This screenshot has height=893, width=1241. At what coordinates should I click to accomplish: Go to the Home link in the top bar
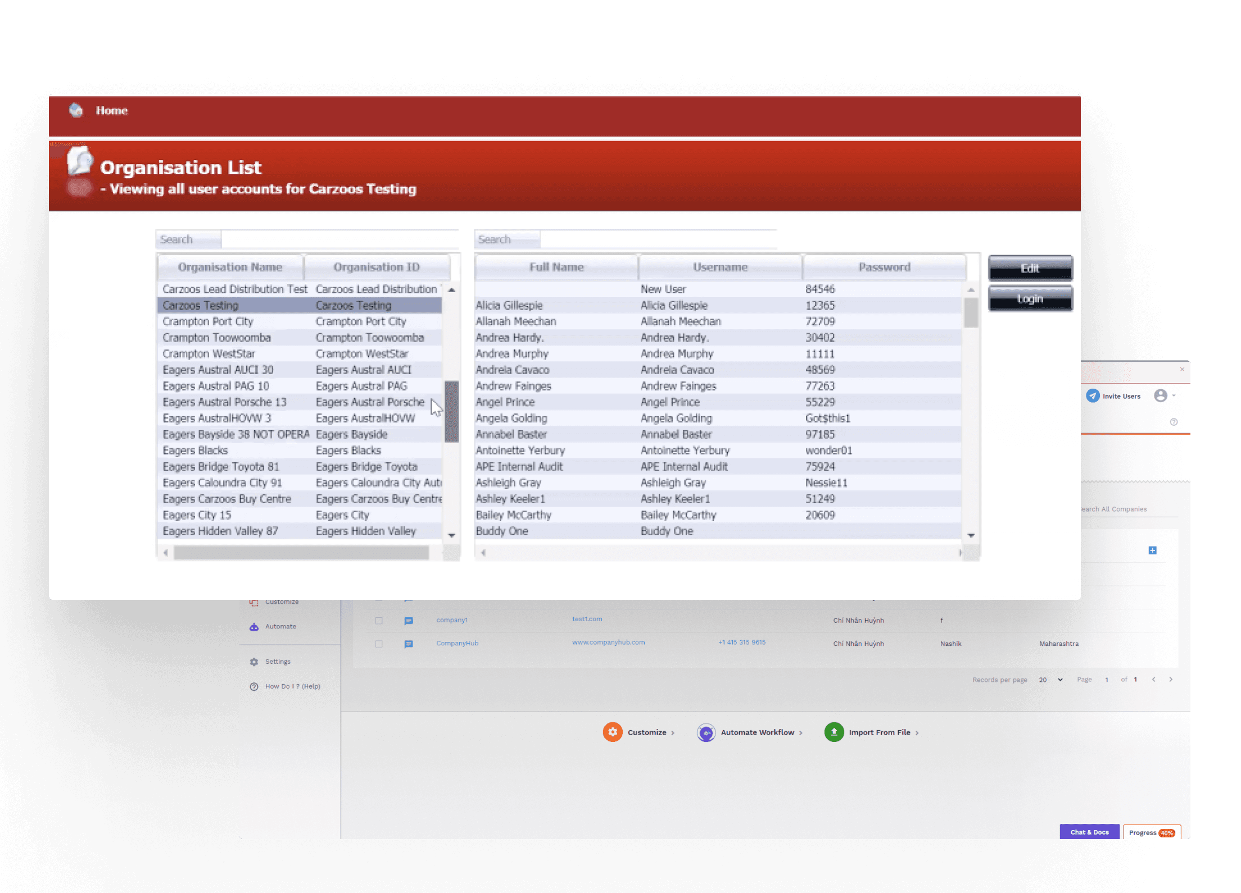pos(112,111)
